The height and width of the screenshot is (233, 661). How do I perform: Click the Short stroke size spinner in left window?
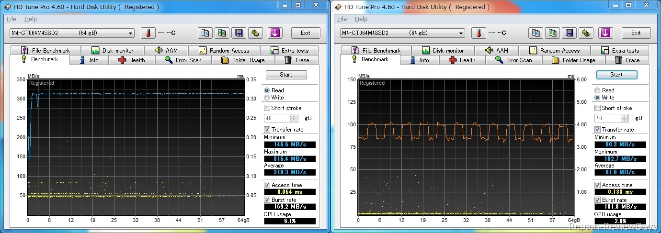tap(294, 118)
